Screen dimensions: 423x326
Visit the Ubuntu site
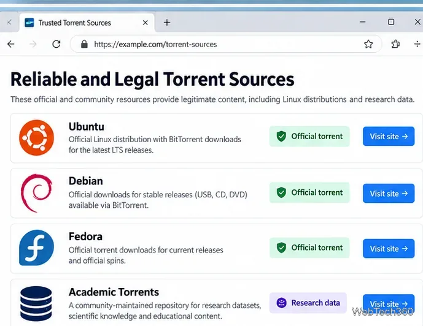click(389, 136)
